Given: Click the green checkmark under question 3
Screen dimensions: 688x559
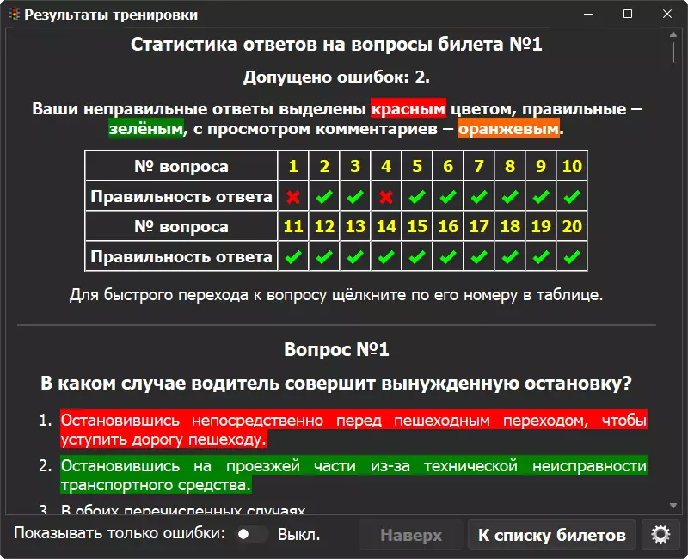Looking at the screenshot, I should click(355, 197).
